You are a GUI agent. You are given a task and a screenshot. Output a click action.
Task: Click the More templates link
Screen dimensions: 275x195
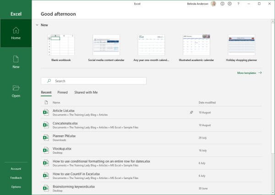(x=249, y=73)
